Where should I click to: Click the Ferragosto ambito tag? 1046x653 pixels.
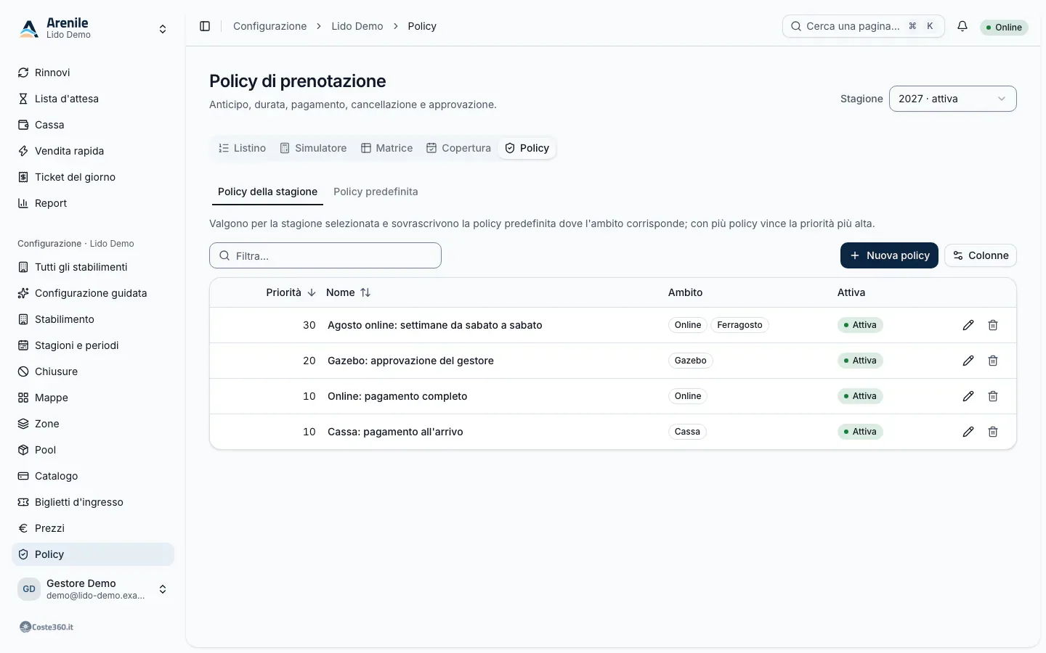[x=739, y=325]
